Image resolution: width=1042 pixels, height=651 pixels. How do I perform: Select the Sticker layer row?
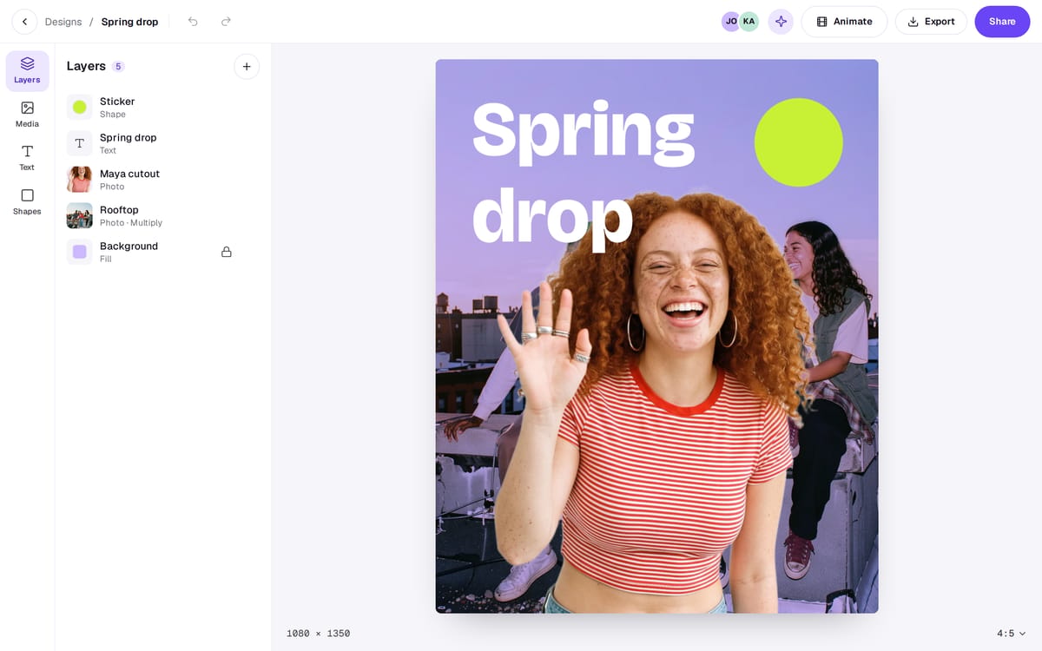pyautogui.click(x=162, y=108)
